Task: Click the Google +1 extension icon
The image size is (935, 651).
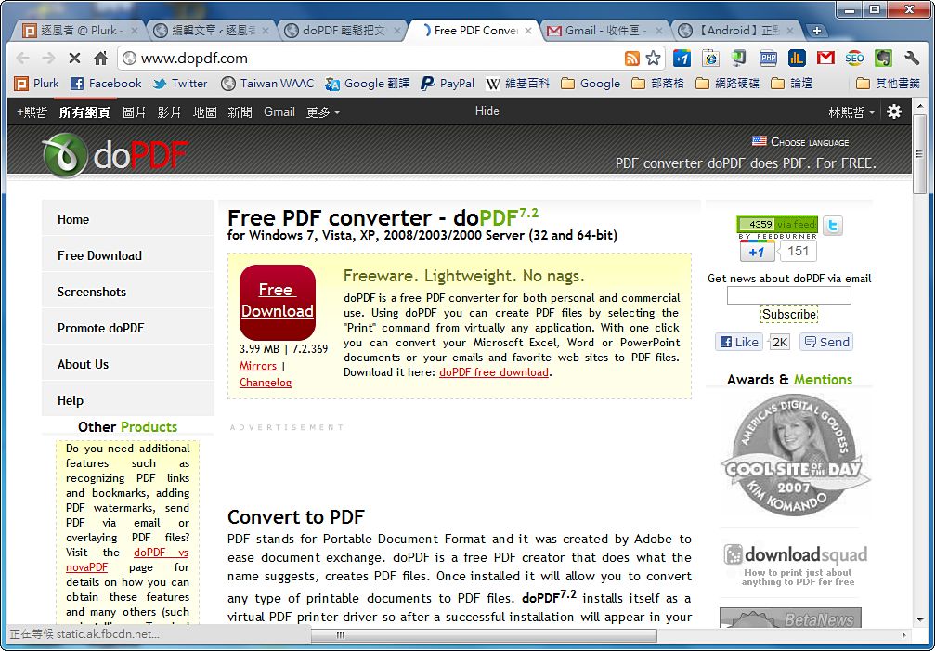Action: pos(682,58)
